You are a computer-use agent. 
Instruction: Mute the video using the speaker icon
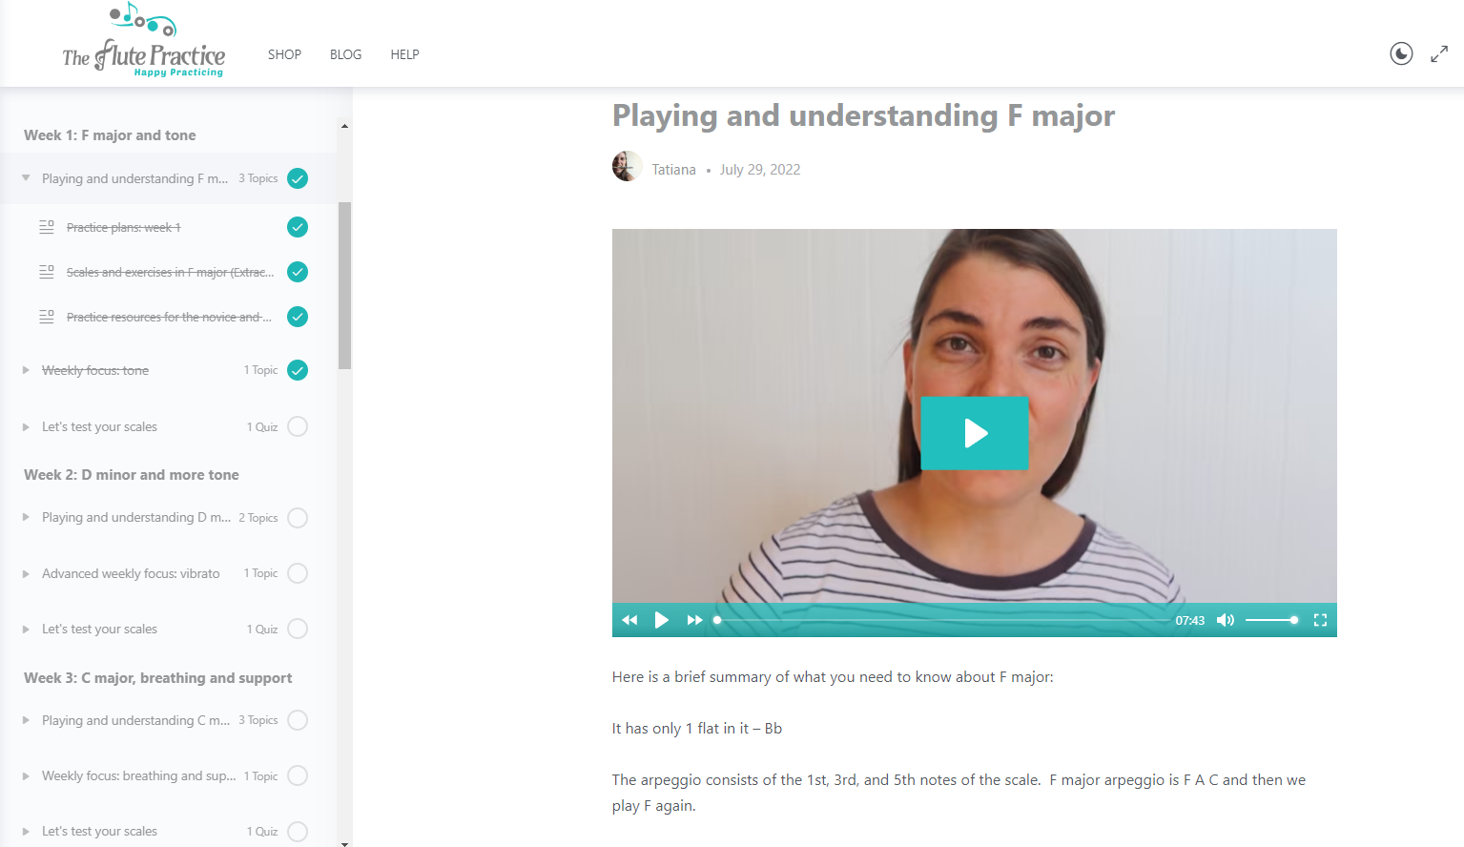tap(1226, 620)
